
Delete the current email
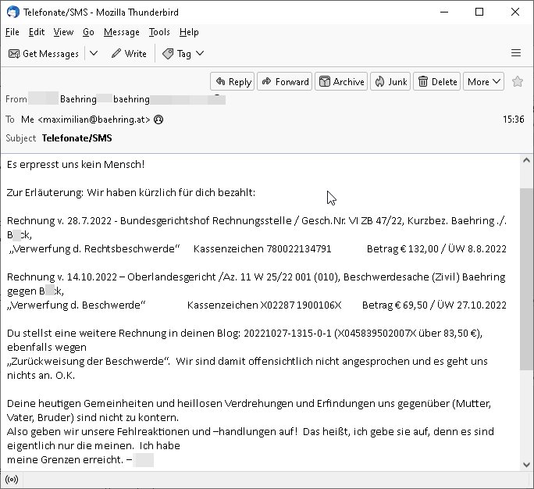click(437, 81)
